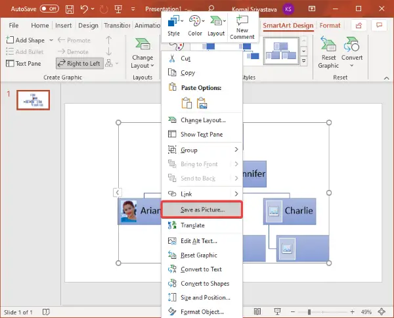Collapse the ribbon with chevron
The width and height of the screenshot is (394, 318).
click(387, 78)
